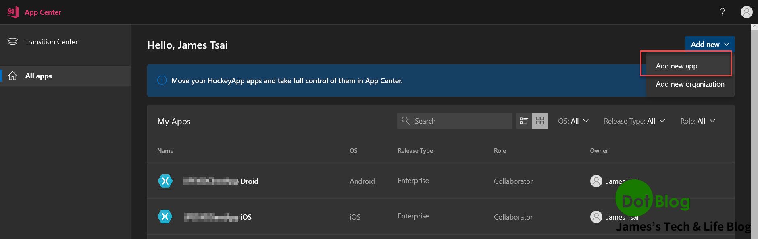Open the Role filter dropdown
The image size is (758, 239).
tap(698, 121)
